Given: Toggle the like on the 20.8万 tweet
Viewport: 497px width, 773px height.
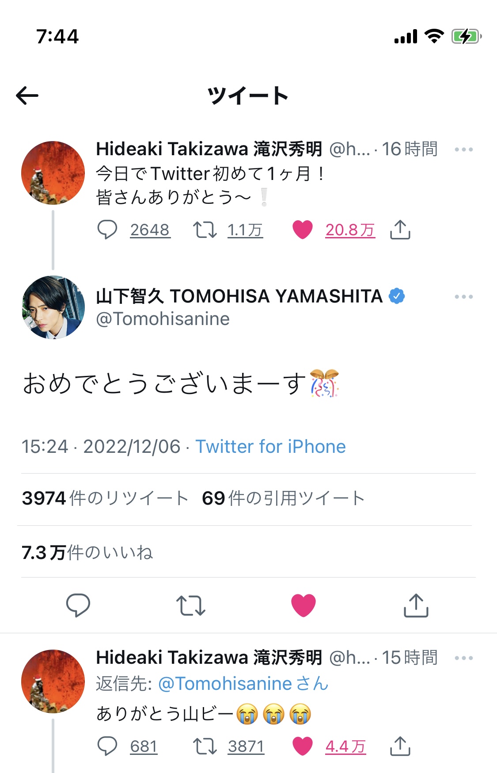Looking at the screenshot, I should pos(303,230).
